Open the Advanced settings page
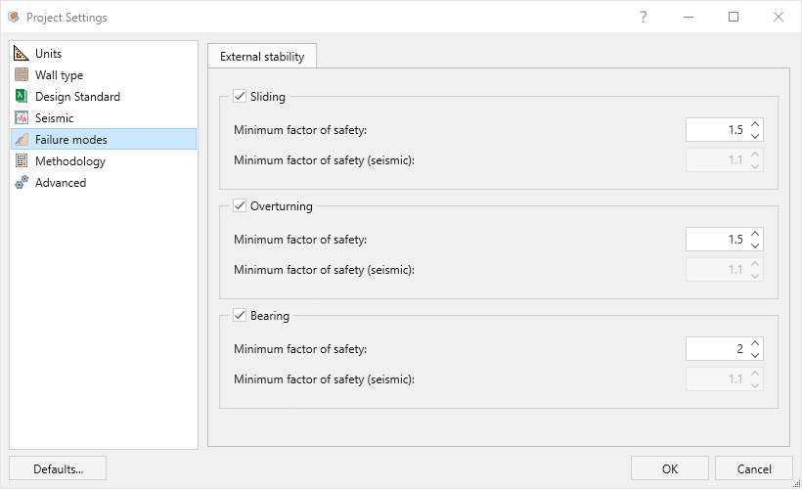 coord(104,182)
